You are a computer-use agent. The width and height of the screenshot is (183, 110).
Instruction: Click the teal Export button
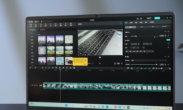[x=157, y=18]
